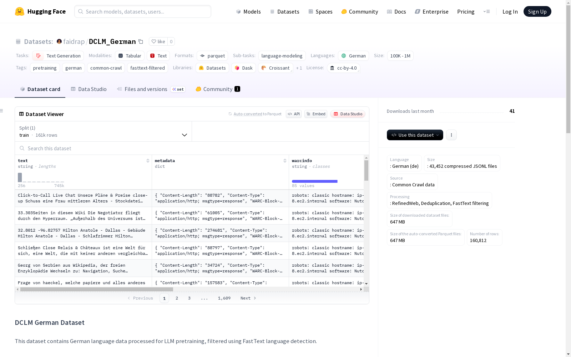The width and height of the screenshot is (571, 357).
Task: Click the parquet format tag
Action: pos(212,56)
